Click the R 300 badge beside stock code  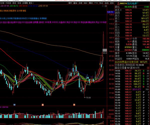(118, 4)
